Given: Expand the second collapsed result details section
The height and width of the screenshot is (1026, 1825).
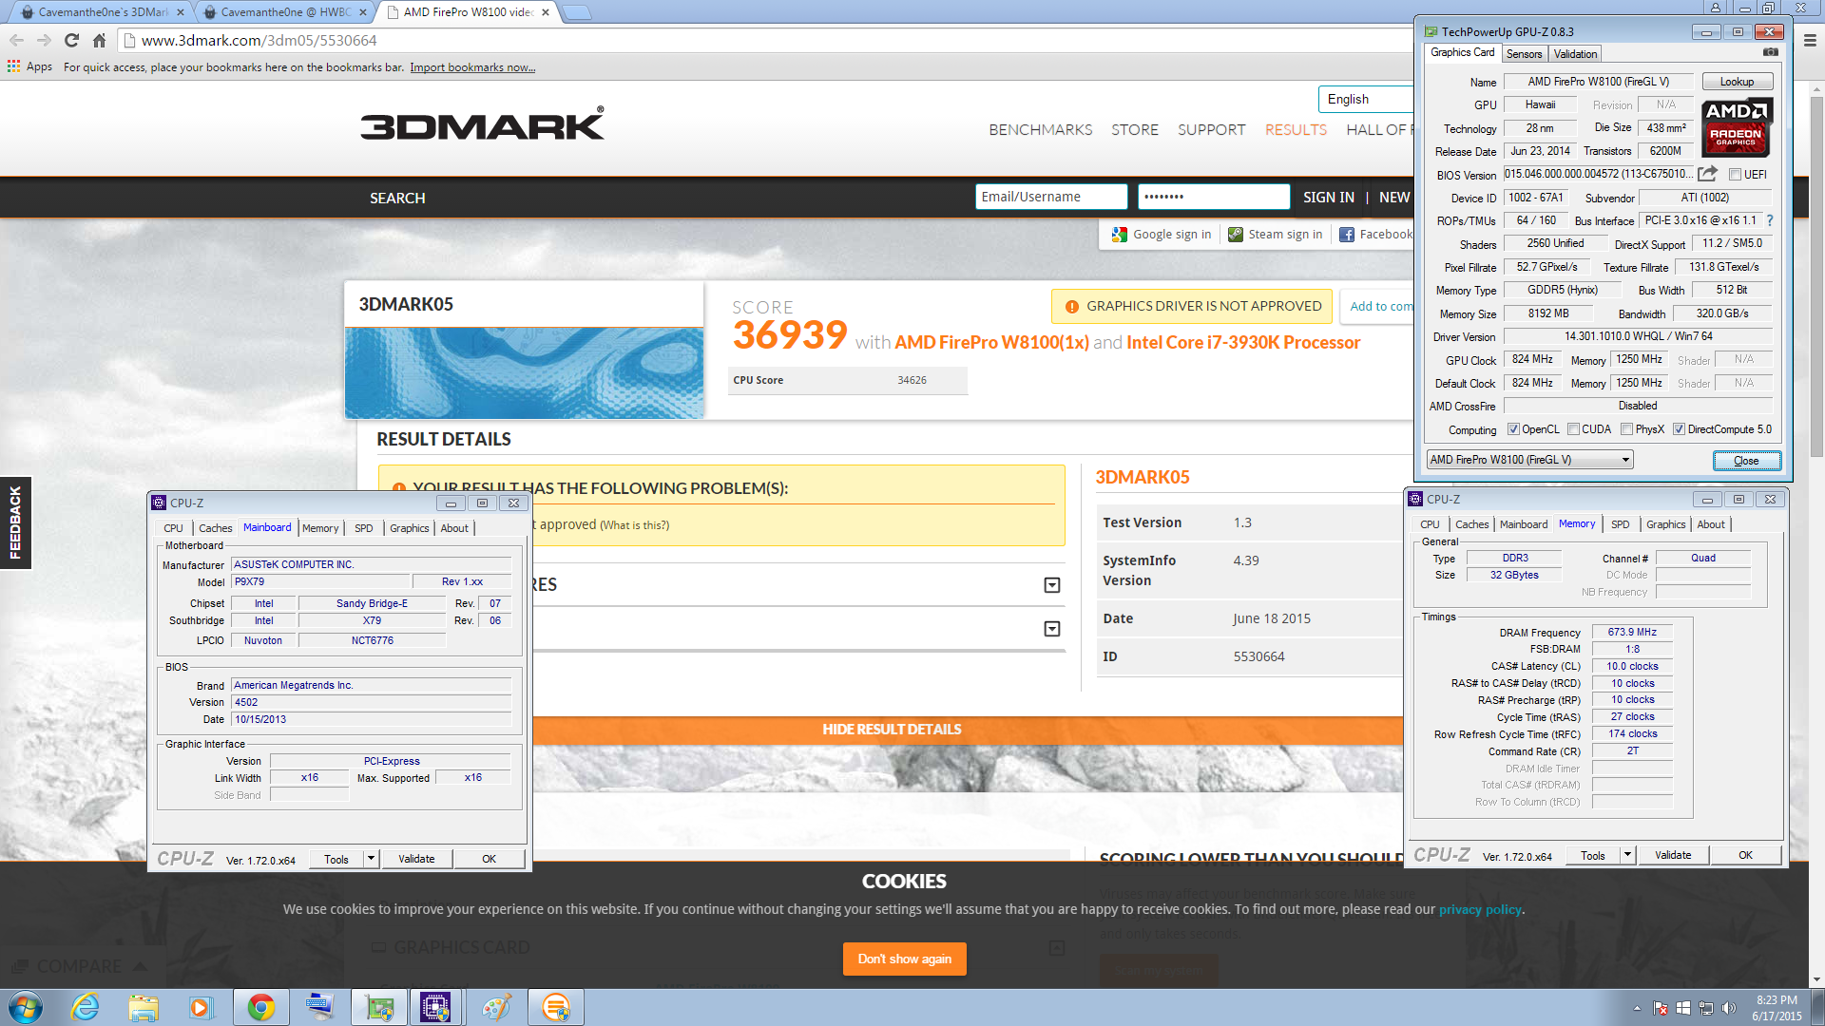Looking at the screenshot, I should click(1052, 629).
